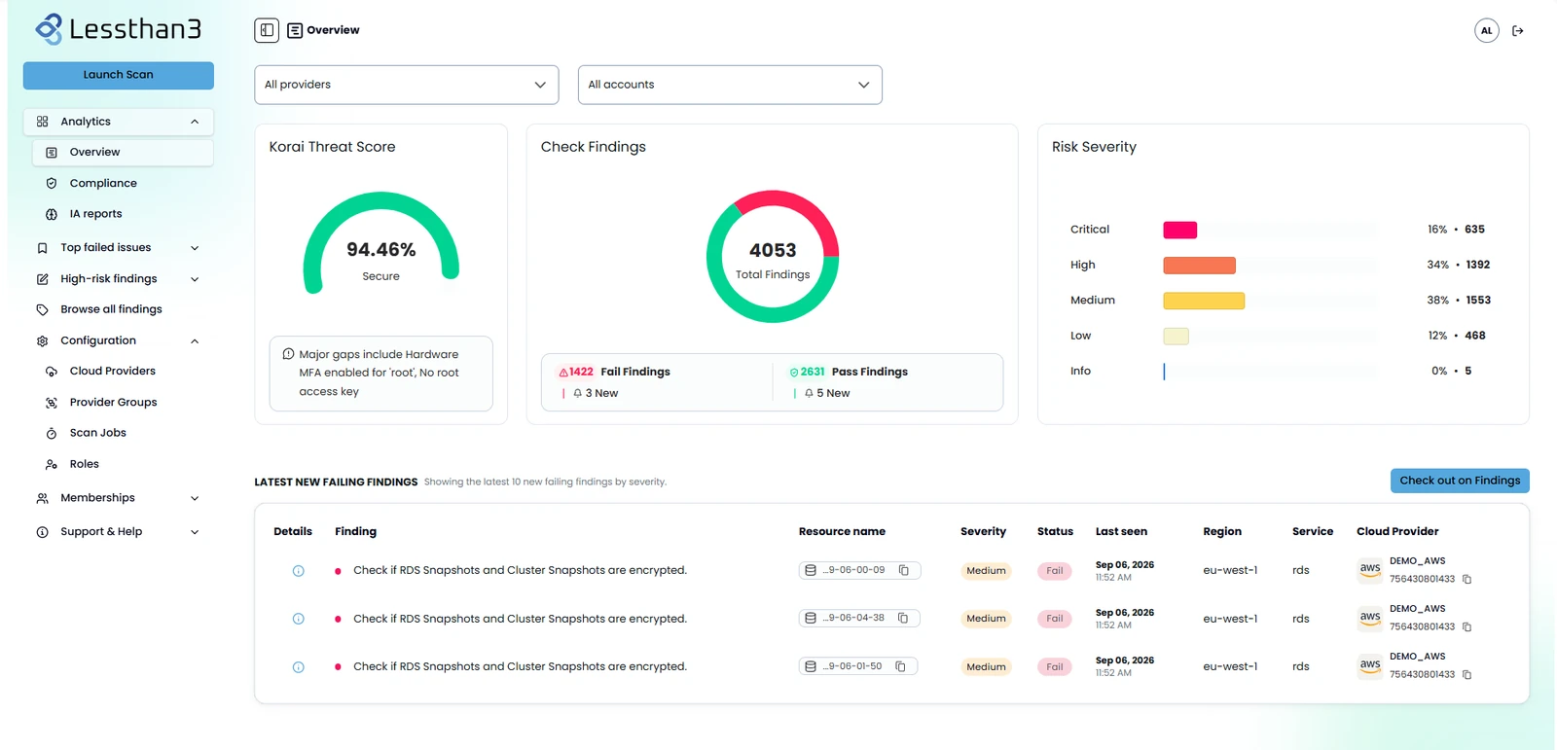Open the 1422 Fail Findings link
The height and width of the screenshot is (750, 1557).
(614, 372)
